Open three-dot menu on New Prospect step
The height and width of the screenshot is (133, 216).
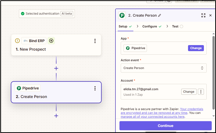click(95, 41)
